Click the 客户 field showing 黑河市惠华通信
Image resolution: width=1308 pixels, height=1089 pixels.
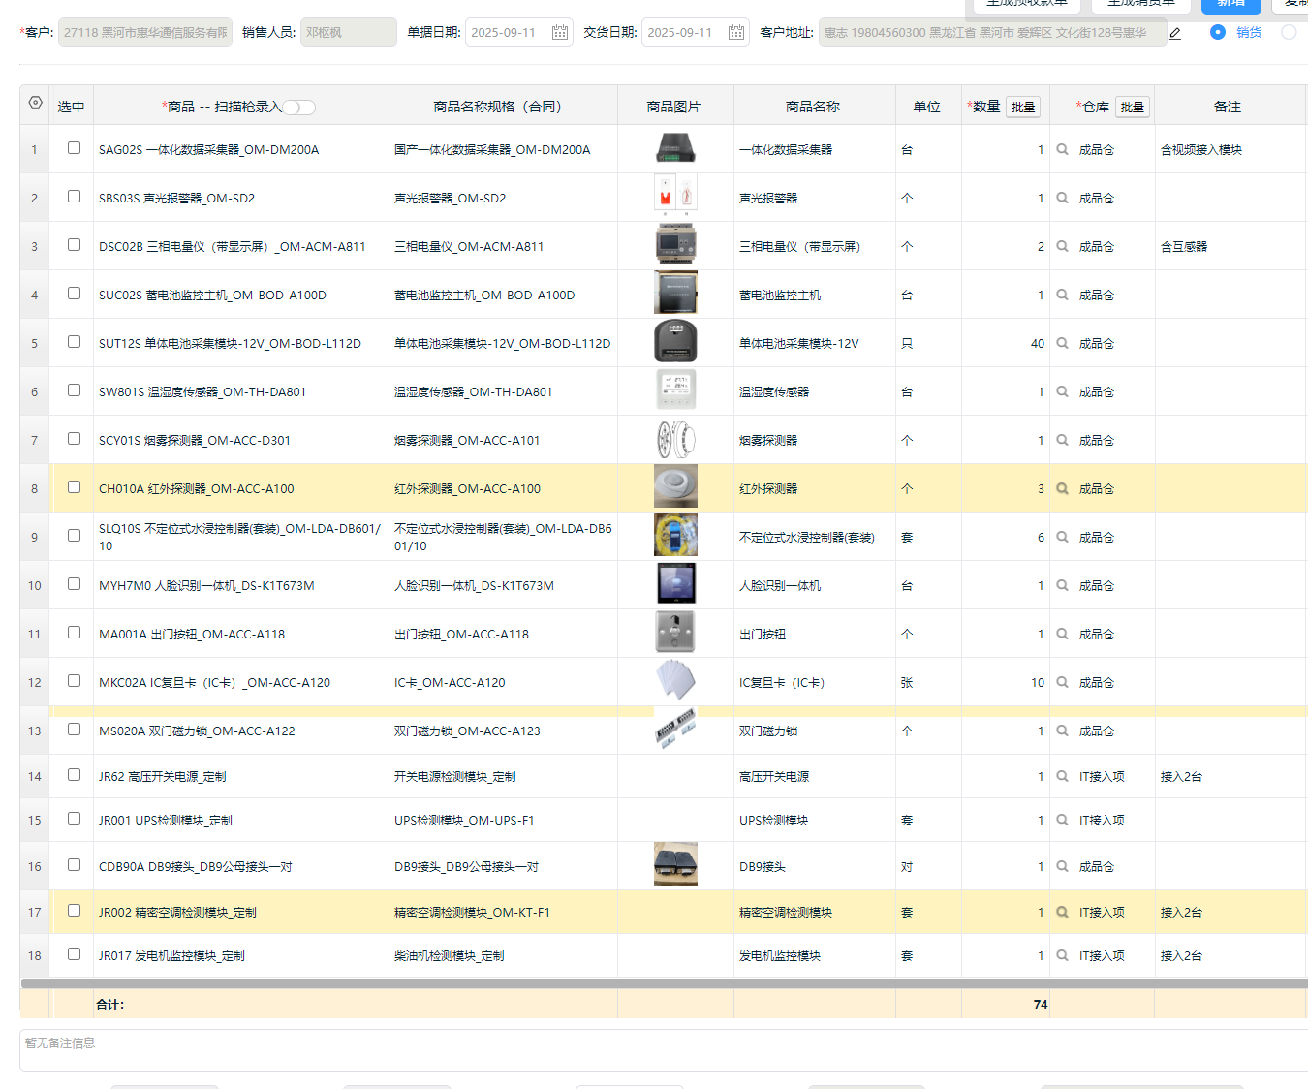(145, 32)
